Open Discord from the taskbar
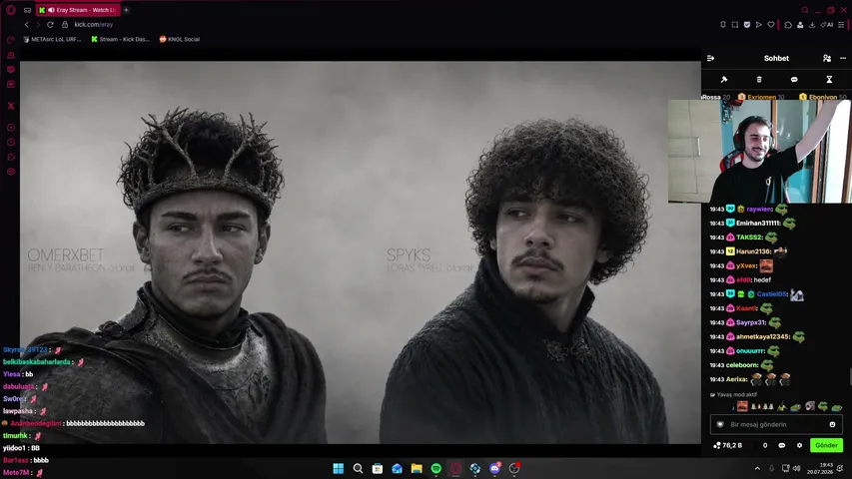852x479 pixels. pyautogui.click(x=494, y=468)
